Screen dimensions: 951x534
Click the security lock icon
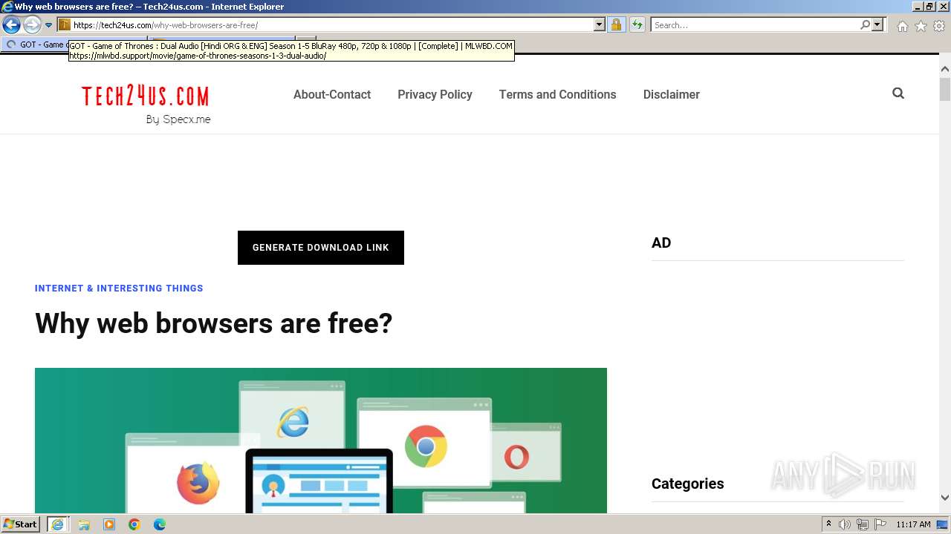(x=616, y=25)
